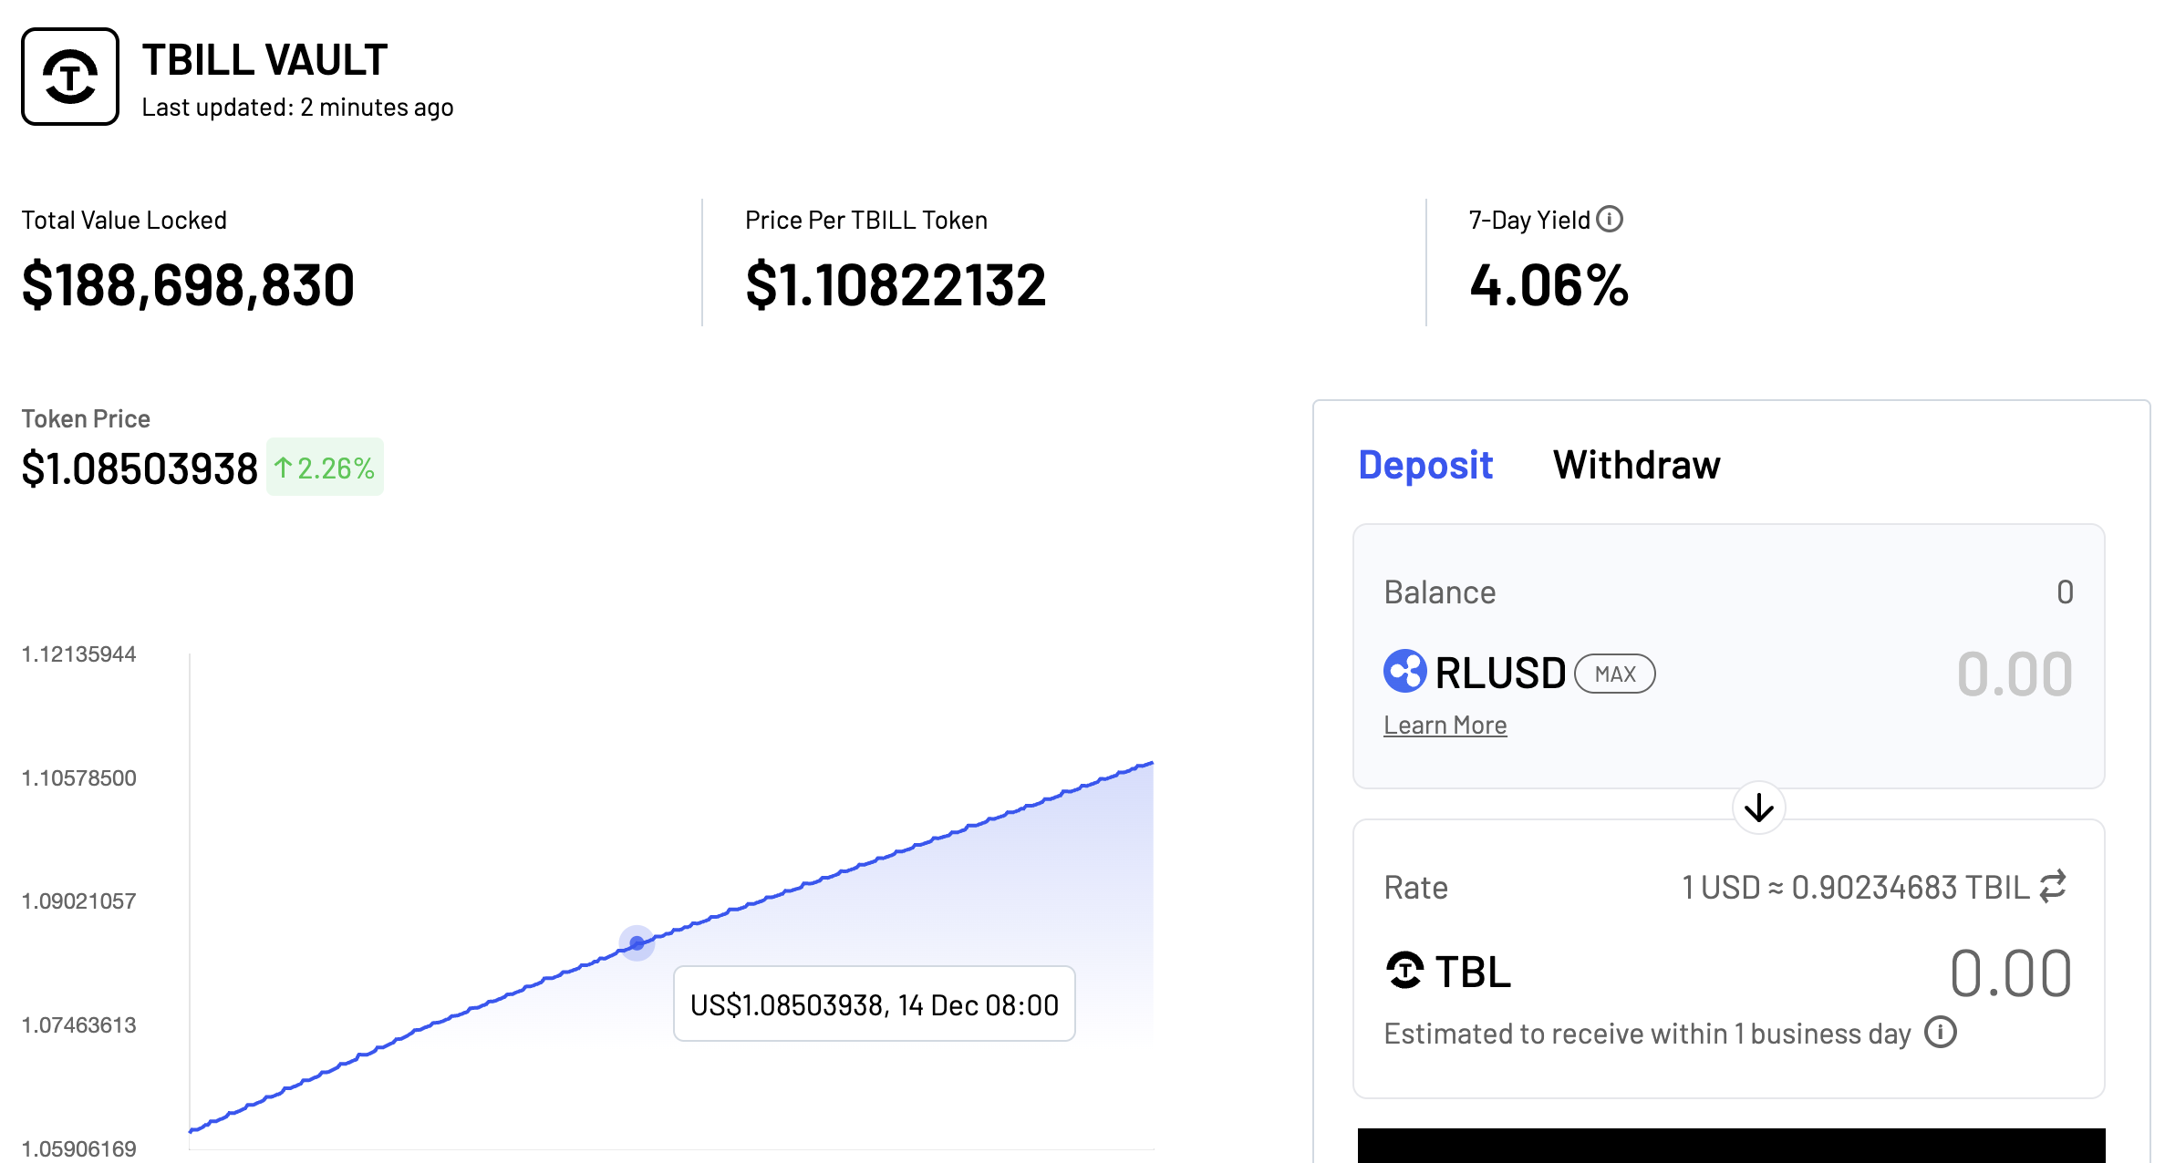Click the RLUSD token icon
This screenshot has height=1163, width=2165.
coord(1404,672)
